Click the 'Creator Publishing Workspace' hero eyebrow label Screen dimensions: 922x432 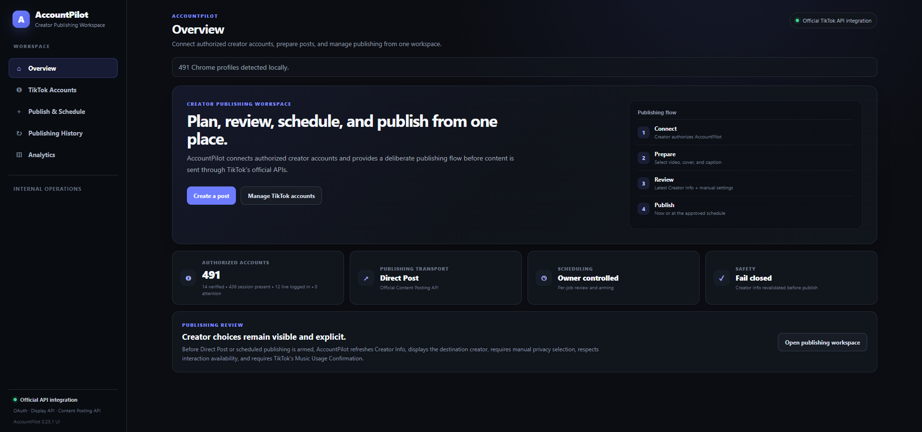click(x=239, y=104)
